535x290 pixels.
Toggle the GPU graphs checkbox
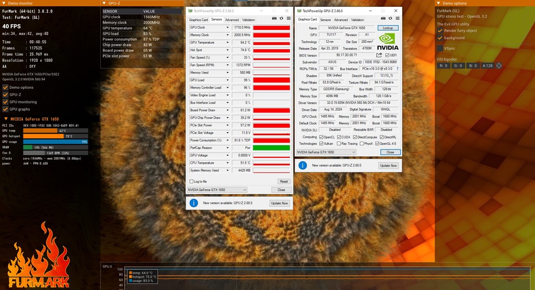[5, 109]
